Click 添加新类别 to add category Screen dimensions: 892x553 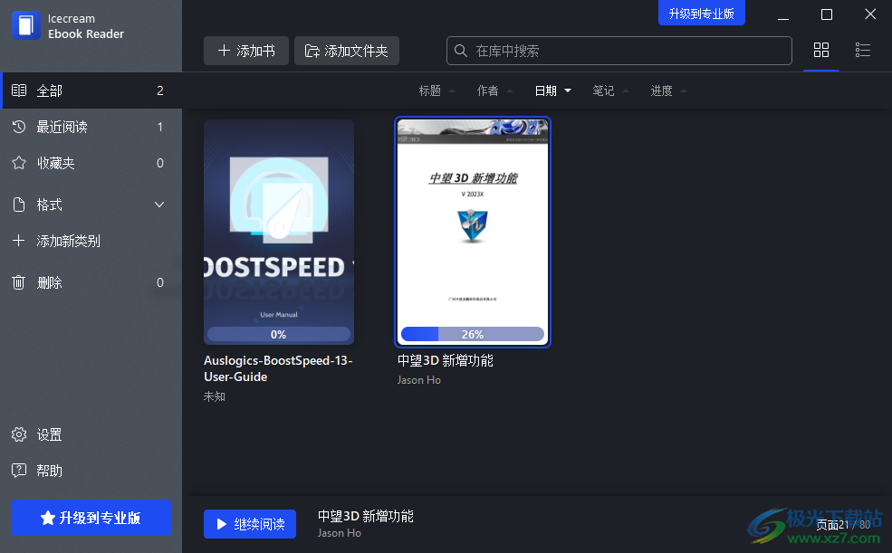point(91,241)
